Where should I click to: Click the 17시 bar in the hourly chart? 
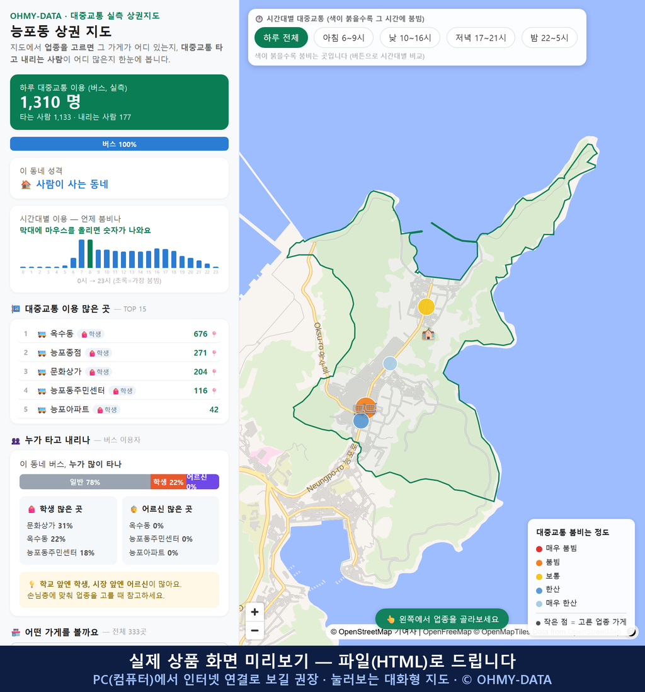[166, 258]
